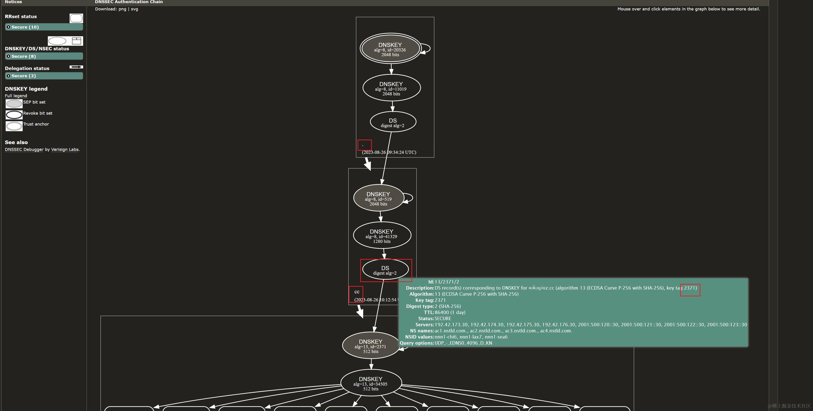The image size is (813, 411).
Task: Click DNSKEY node alg=13 id=34505
Action: point(370,383)
